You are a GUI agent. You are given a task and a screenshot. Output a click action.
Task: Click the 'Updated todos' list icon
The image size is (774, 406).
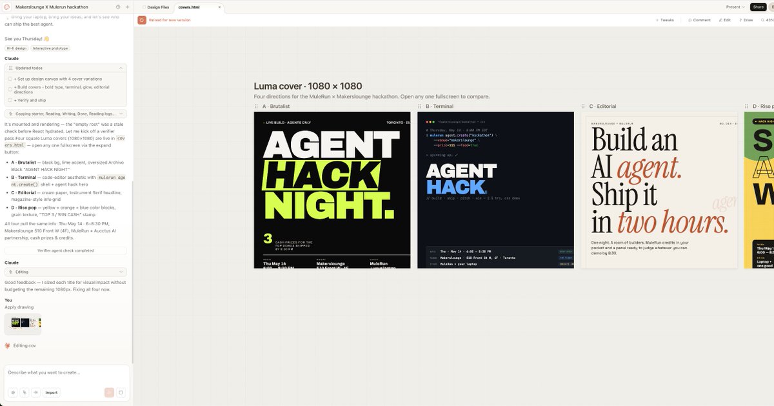(11, 68)
